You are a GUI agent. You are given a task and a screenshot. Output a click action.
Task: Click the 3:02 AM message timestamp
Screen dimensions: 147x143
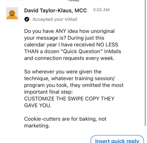(101, 10)
